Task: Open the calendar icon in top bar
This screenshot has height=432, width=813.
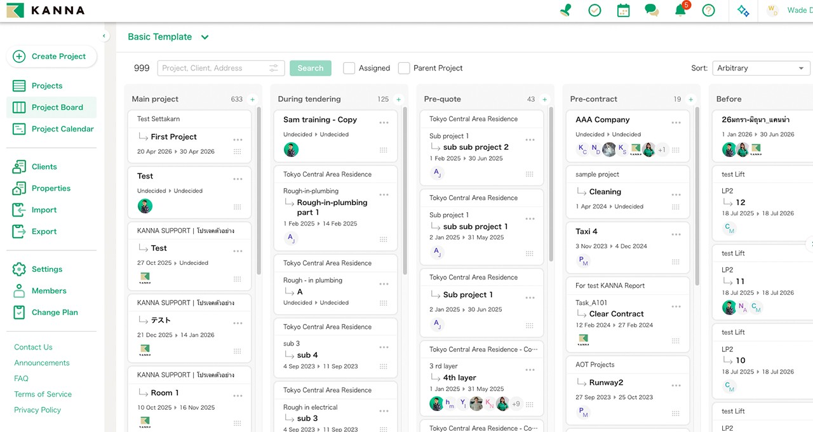Action: (x=623, y=10)
